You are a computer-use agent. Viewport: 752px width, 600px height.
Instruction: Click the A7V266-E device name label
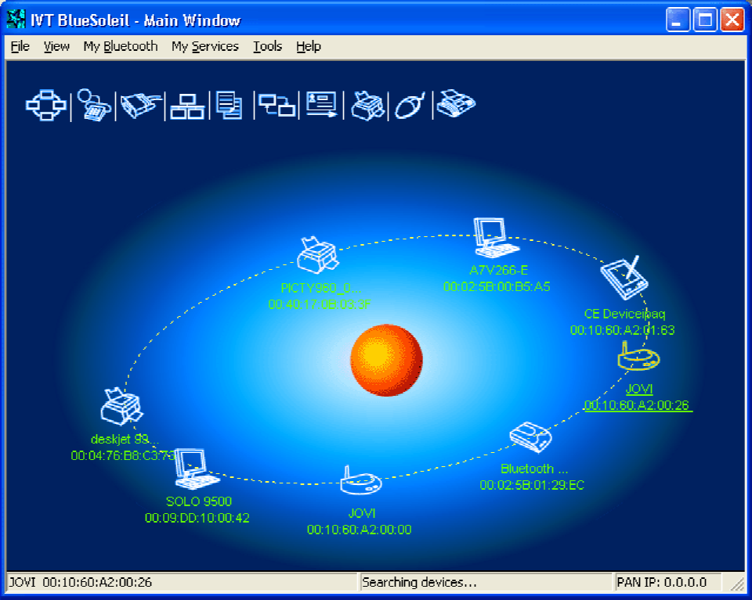pyautogui.click(x=499, y=270)
